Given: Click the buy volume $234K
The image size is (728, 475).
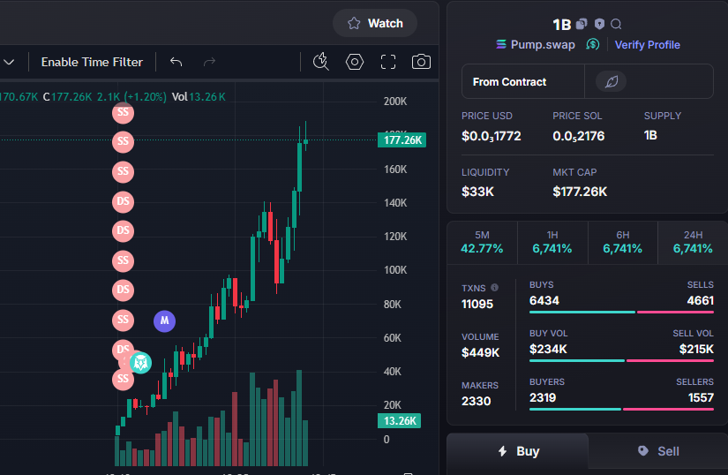Looking at the screenshot, I should 548,349.
